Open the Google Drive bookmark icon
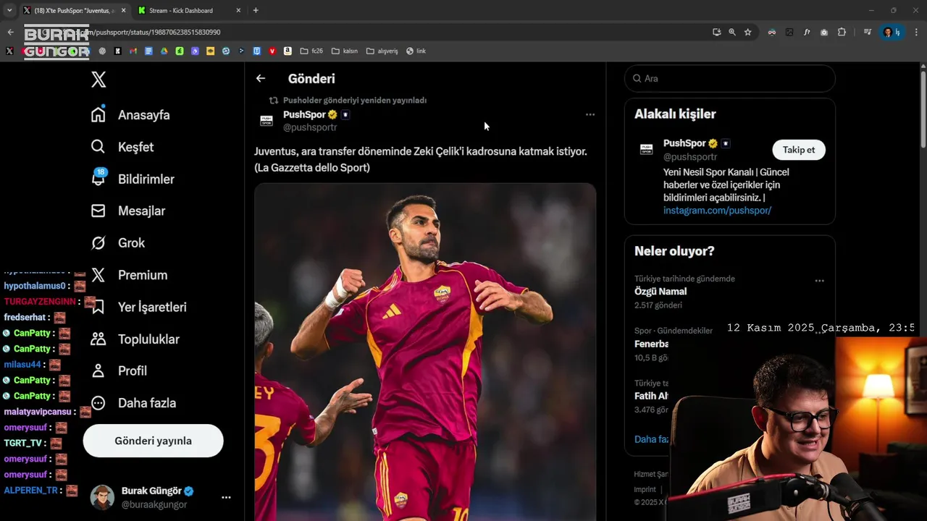 pyautogui.click(x=164, y=51)
